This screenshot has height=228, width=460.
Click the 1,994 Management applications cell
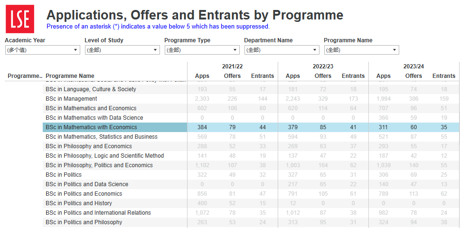[384, 99]
